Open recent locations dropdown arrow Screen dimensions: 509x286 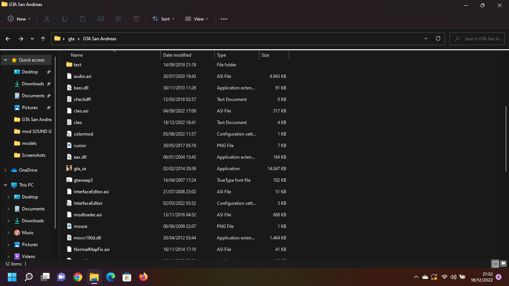tap(32, 39)
